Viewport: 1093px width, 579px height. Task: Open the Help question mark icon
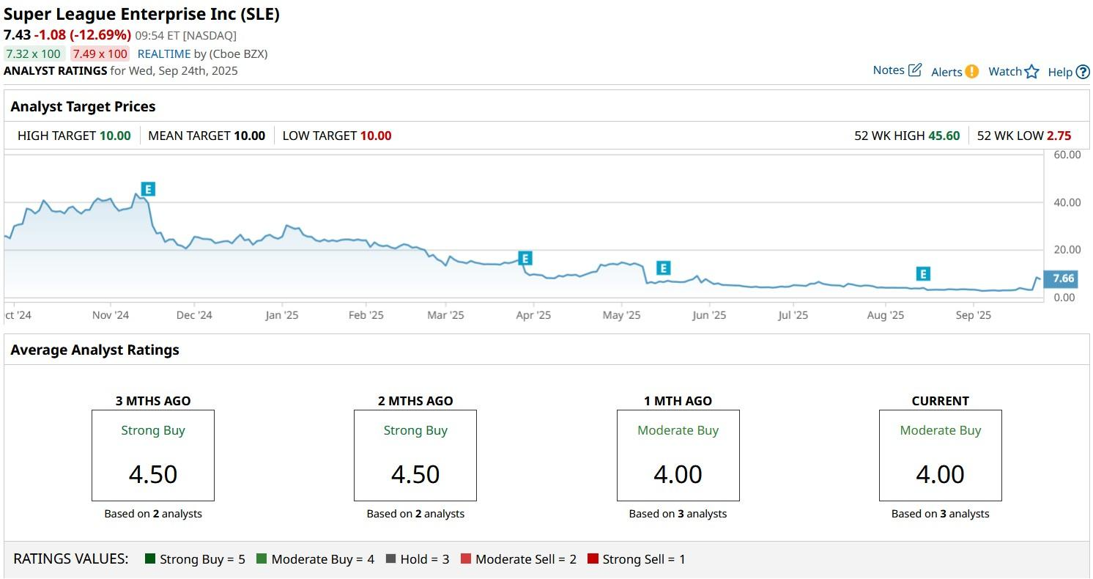[1083, 72]
